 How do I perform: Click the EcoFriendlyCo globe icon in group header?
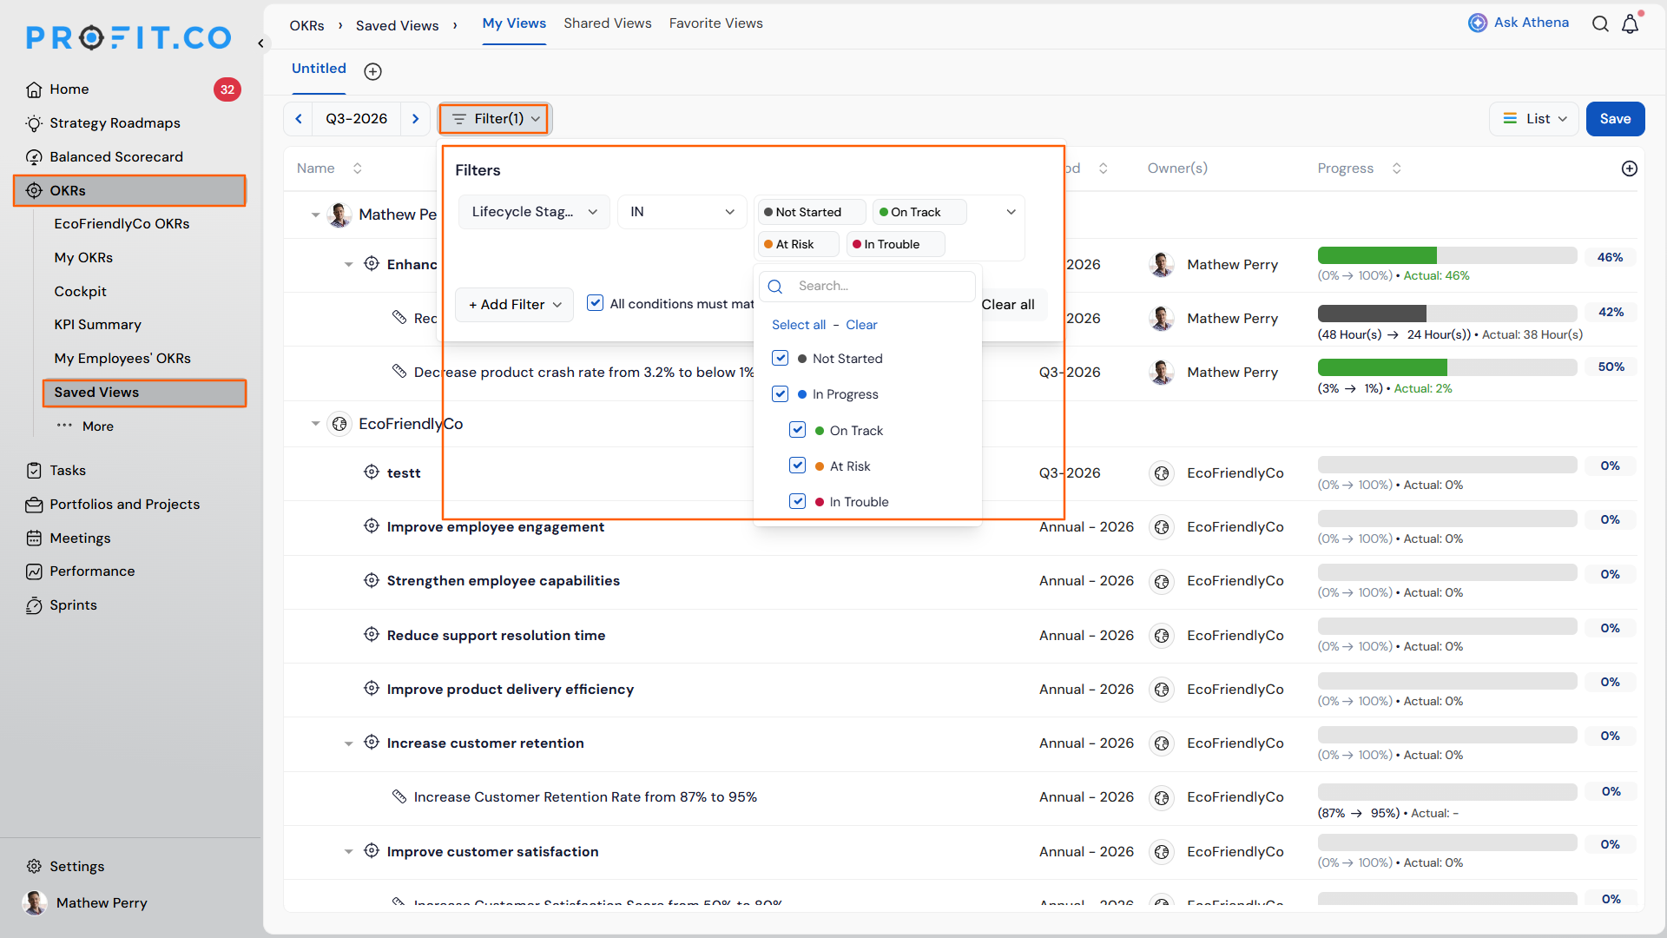coord(339,424)
